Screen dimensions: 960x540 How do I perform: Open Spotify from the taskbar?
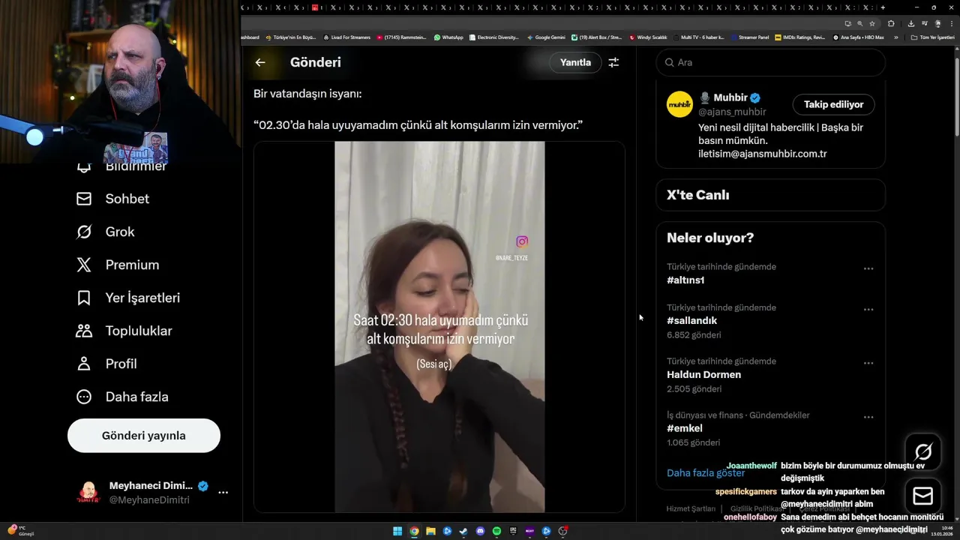coord(496,531)
